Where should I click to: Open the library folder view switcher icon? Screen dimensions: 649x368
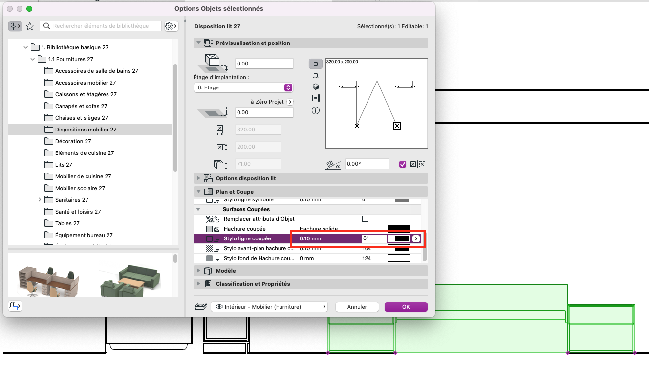pos(15,26)
